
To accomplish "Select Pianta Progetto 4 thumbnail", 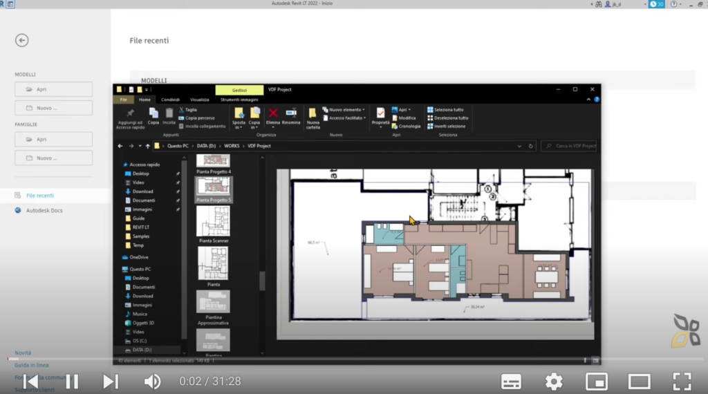I will click(214, 165).
